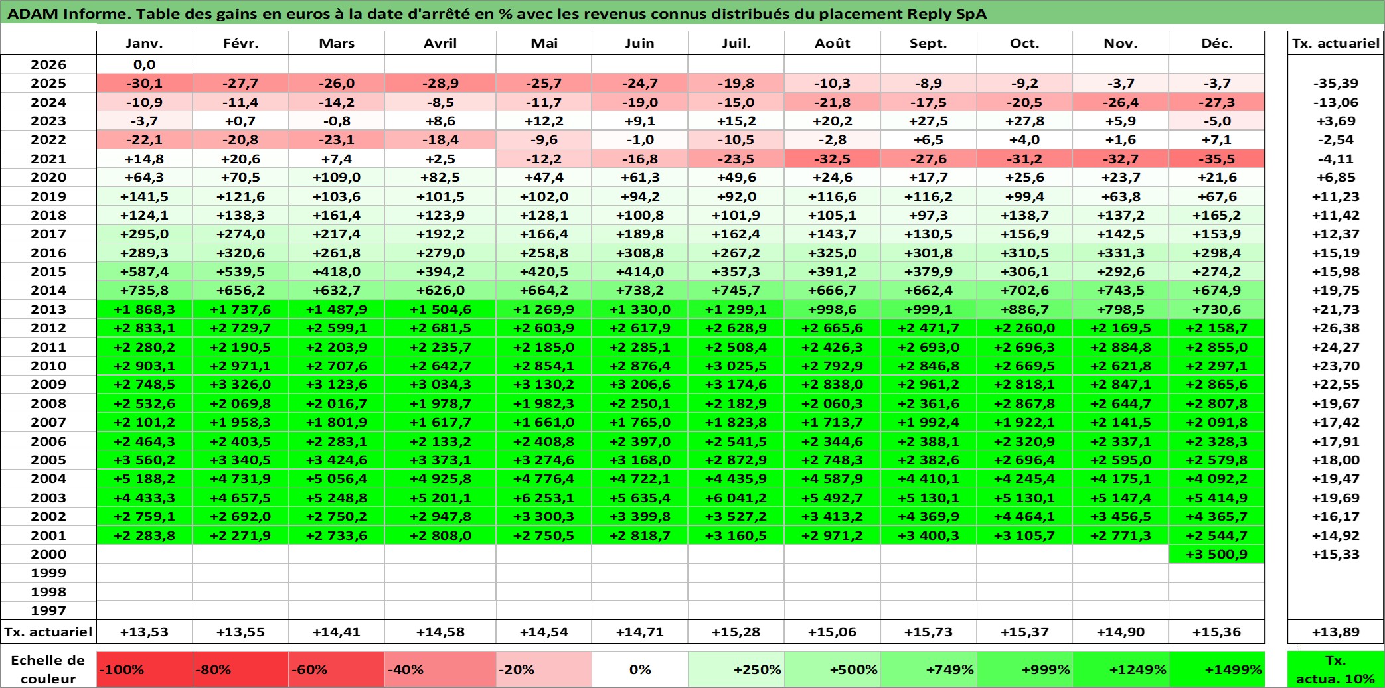Click the +250% color scale swatch

click(736, 669)
